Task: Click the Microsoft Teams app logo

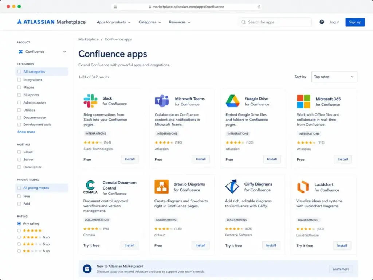Action: click(x=162, y=101)
